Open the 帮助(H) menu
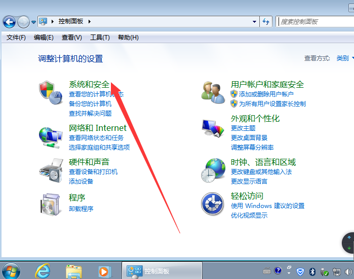Screen dimensions: 354x279 tap(128, 38)
